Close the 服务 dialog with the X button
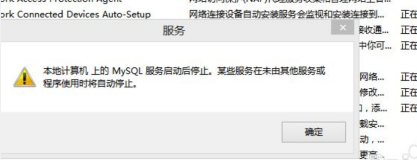 [343, 28]
